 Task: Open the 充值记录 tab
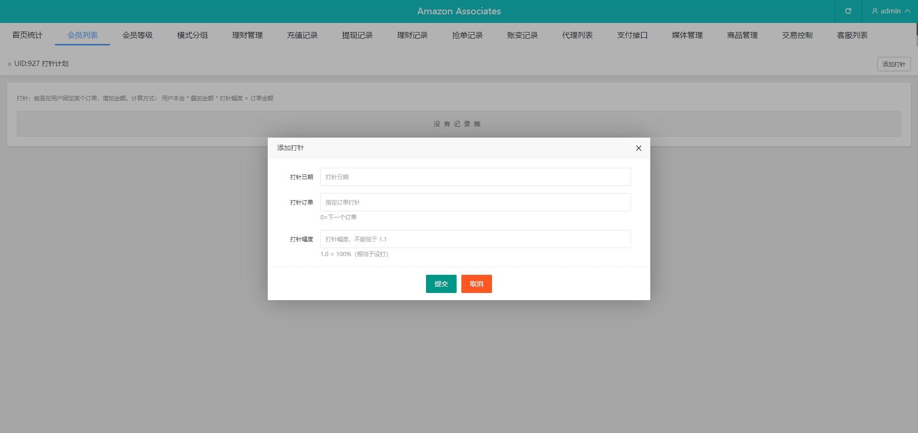302,35
